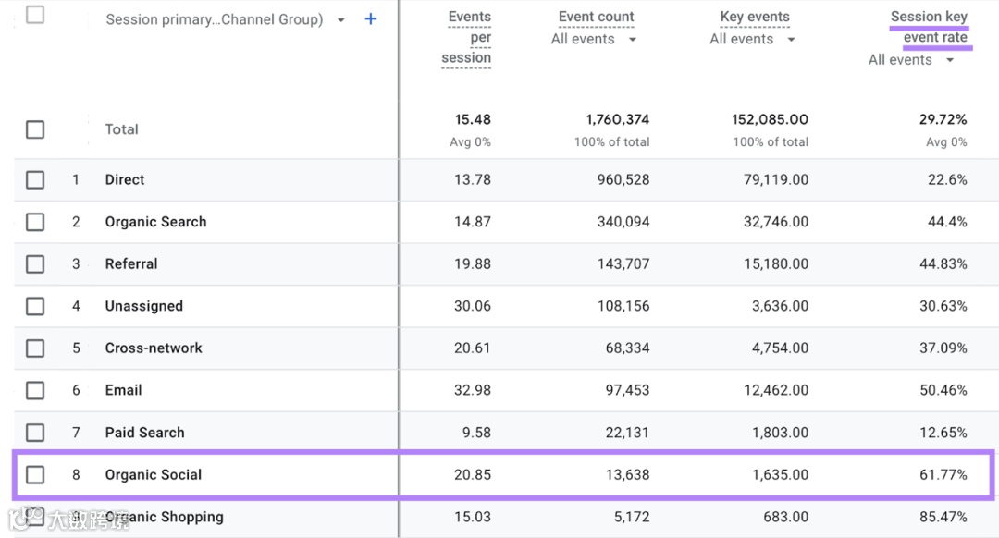Image resolution: width=999 pixels, height=538 pixels.
Task: Check the Total row checkbox
Action: click(35, 129)
